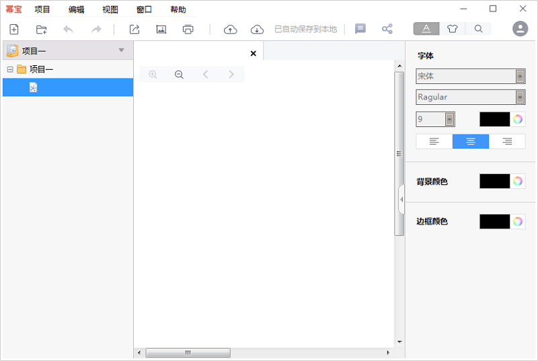The width and height of the screenshot is (538, 361).
Task: Open the 视图 menu
Action: [x=110, y=9]
